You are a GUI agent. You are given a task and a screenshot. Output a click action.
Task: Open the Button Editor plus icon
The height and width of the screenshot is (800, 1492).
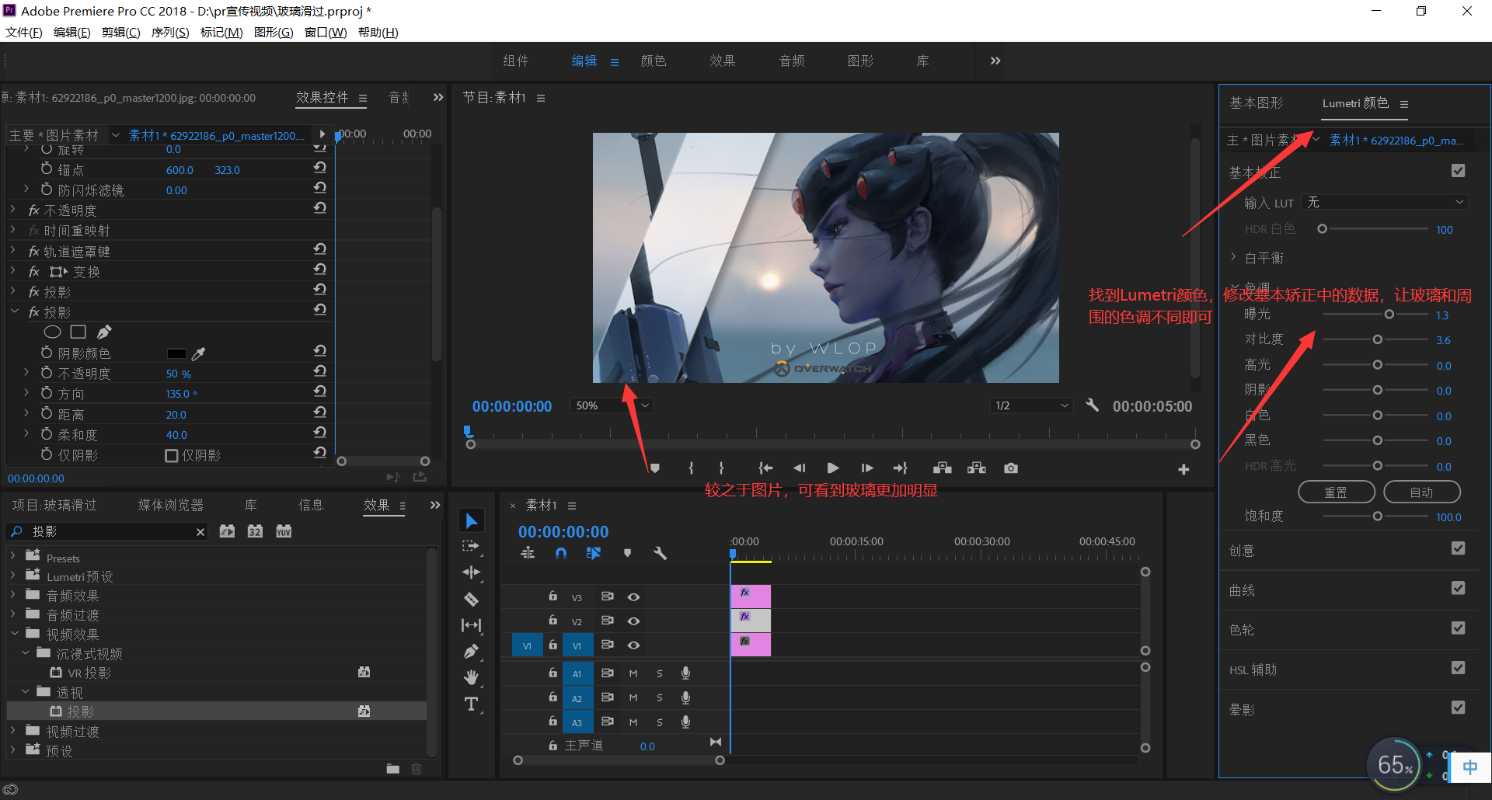click(1183, 469)
